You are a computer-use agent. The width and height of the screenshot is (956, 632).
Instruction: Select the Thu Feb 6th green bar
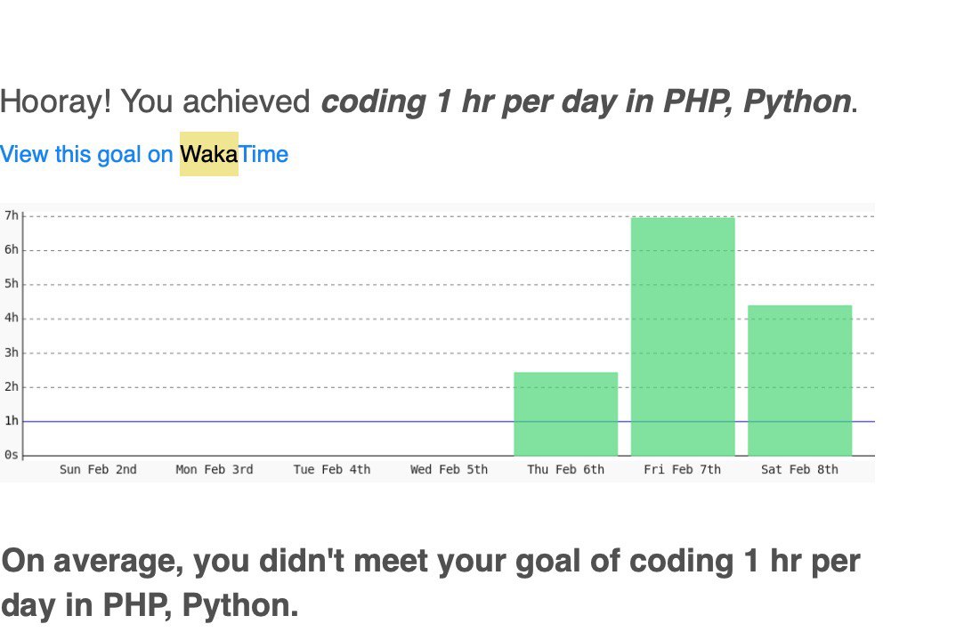(566, 414)
